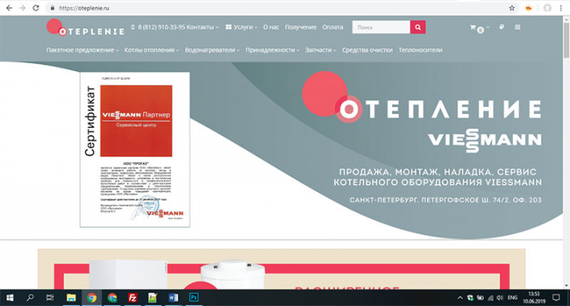Click the red search magnifier button
The width and height of the screenshot is (570, 306).
[418, 27]
